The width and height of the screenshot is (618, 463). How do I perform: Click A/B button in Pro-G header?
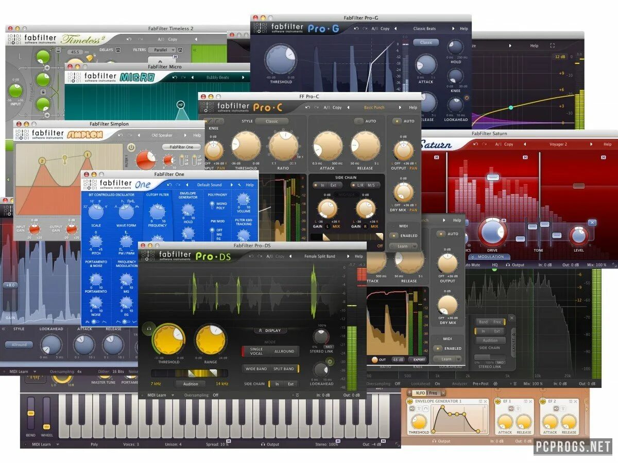tap(374, 29)
